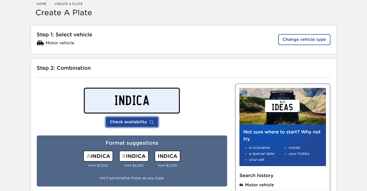367x191 pixels.
Task: Click the Search history heading
Action: (256, 176)
